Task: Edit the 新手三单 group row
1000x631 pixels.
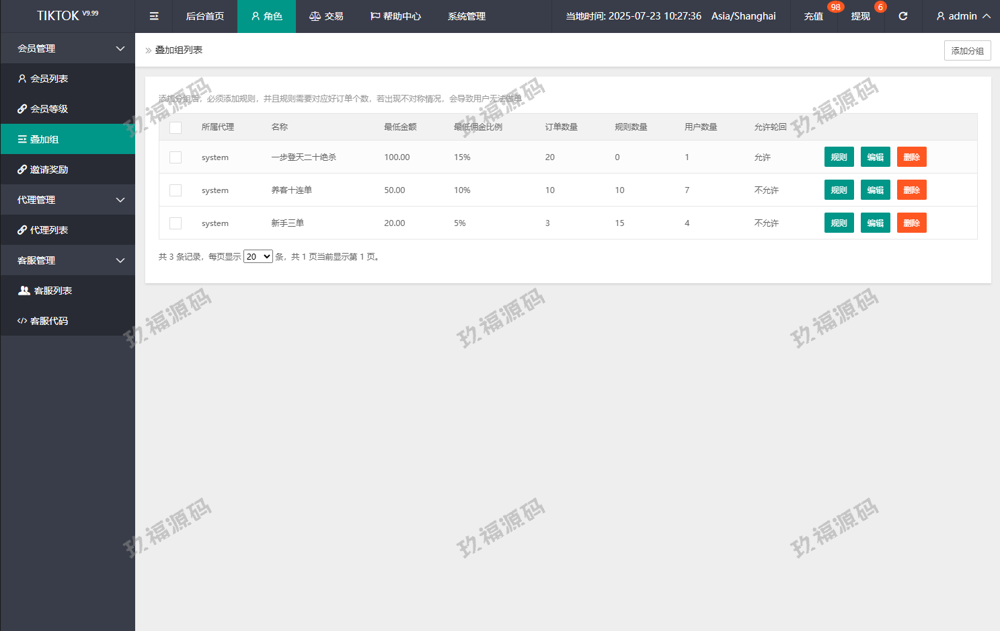Action: click(875, 223)
